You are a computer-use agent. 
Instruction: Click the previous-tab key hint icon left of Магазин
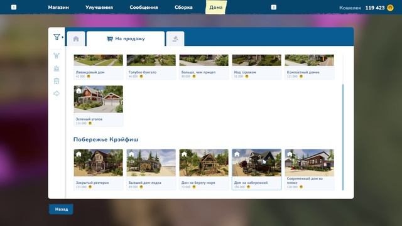14,8
